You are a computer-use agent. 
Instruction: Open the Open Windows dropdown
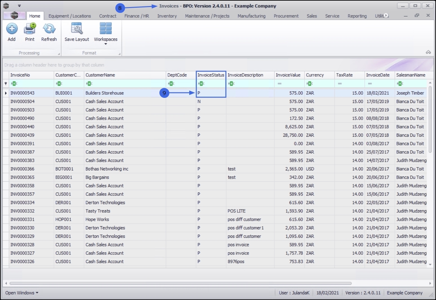point(22,293)
